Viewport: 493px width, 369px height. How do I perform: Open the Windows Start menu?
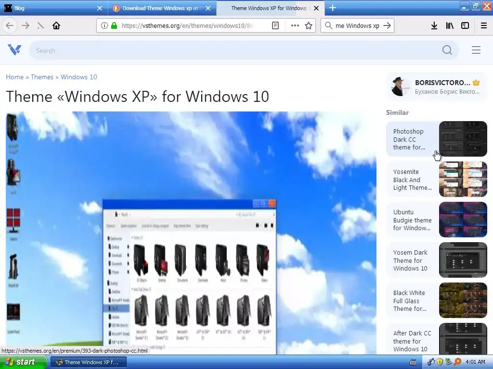[x=23, y=362]
